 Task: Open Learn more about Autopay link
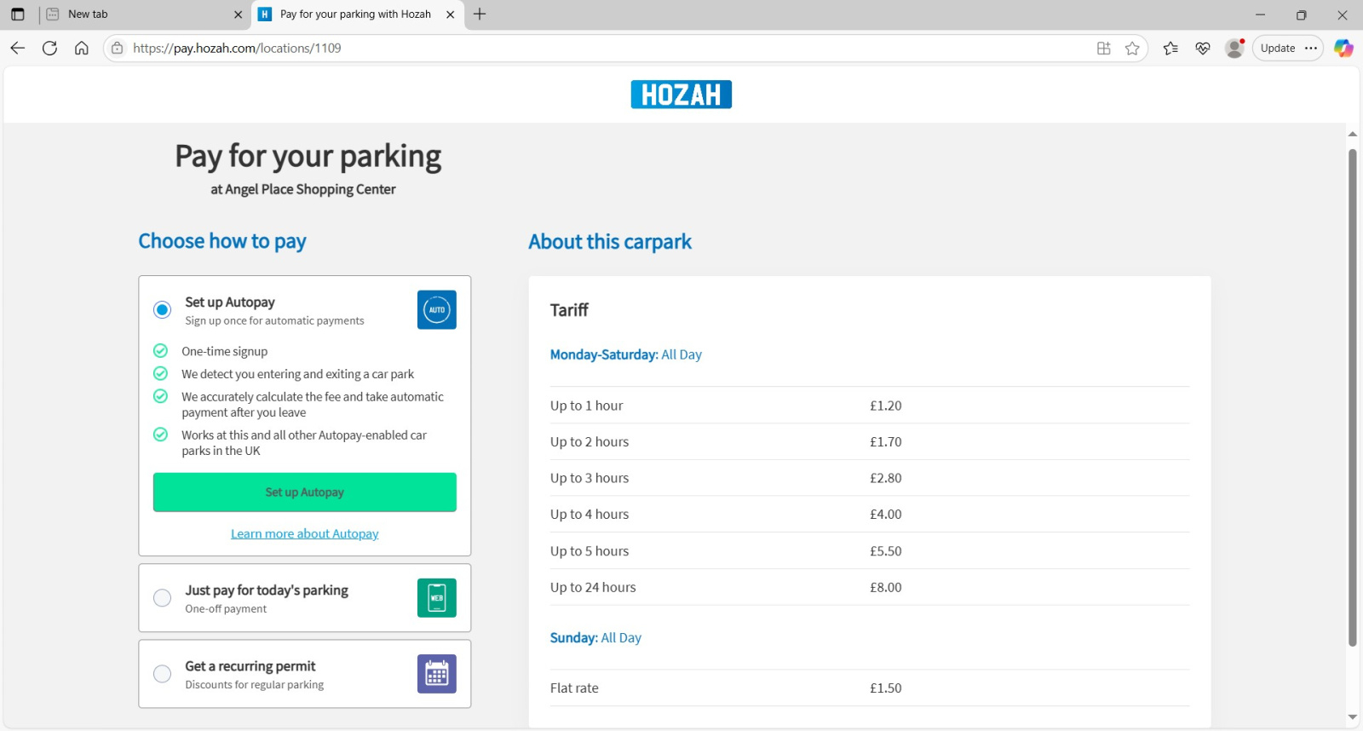[x=305, y=534]
